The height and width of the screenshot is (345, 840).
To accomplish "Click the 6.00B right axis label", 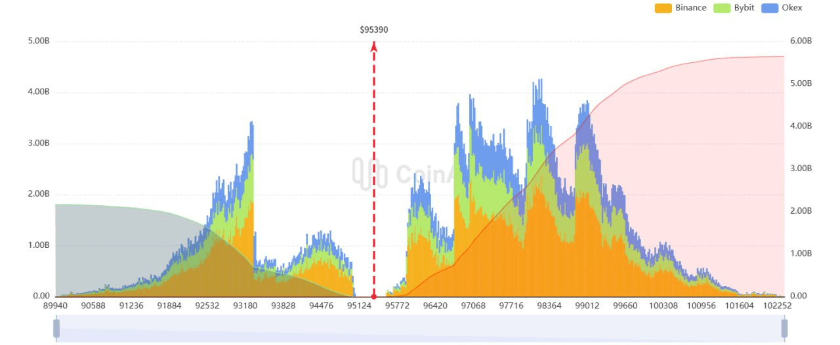I will (x=801, y=41).
